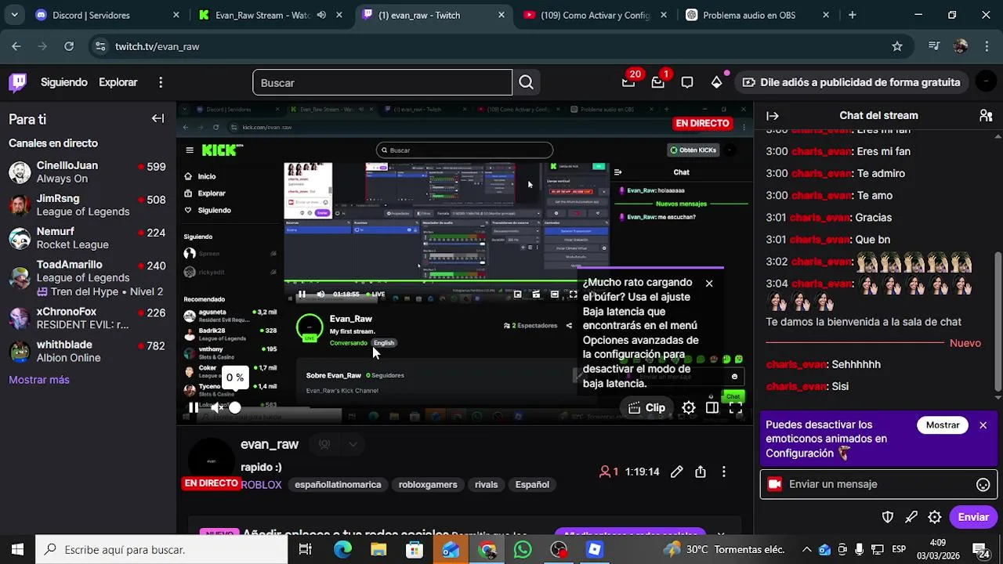Close the low latency buffer tip
Screen dimensions: 1003x564
709,283
